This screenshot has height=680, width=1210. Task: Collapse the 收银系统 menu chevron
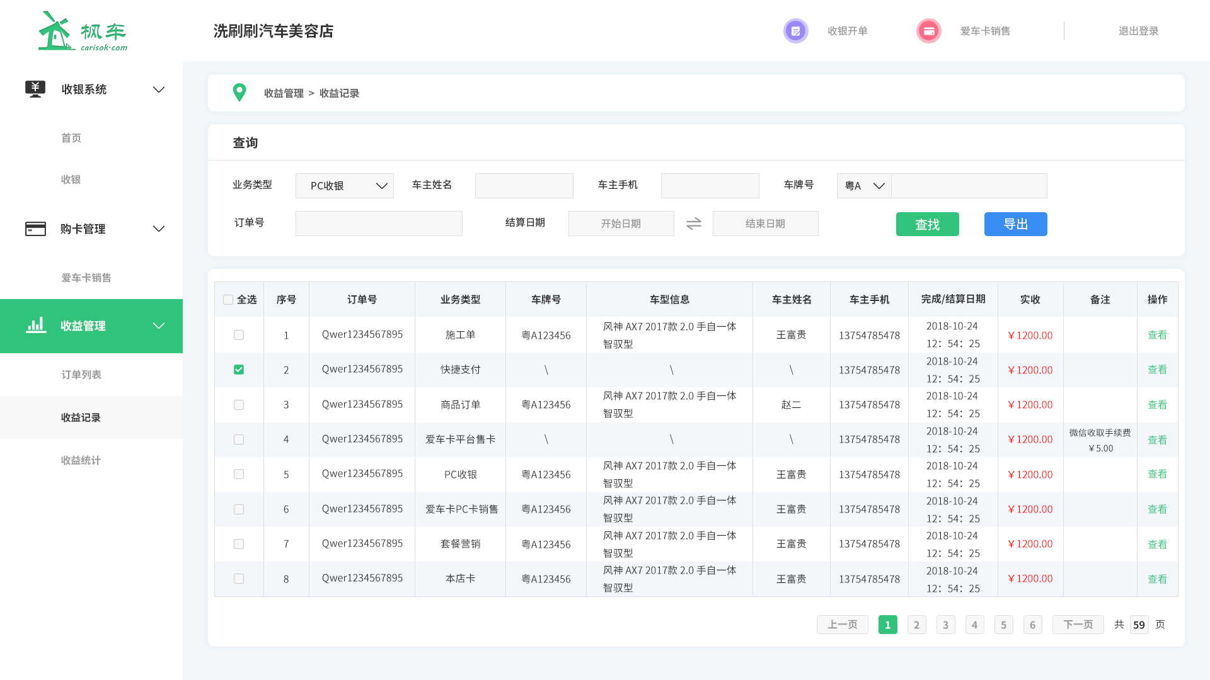point(159,89)
